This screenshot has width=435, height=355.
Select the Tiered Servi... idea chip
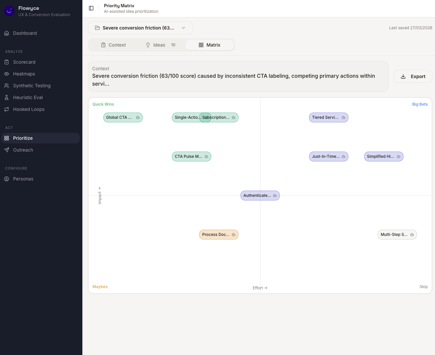pos(329,117)
